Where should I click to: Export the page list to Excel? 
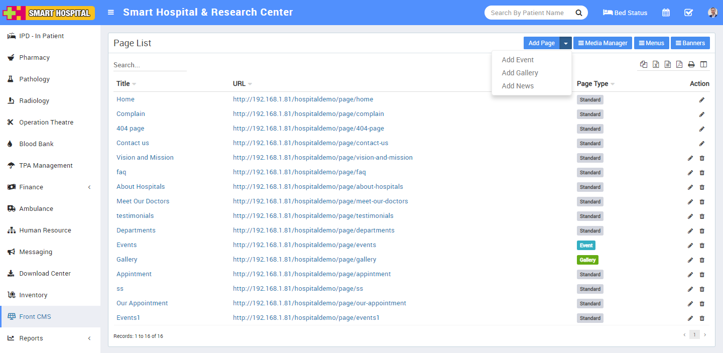point(656,64)
